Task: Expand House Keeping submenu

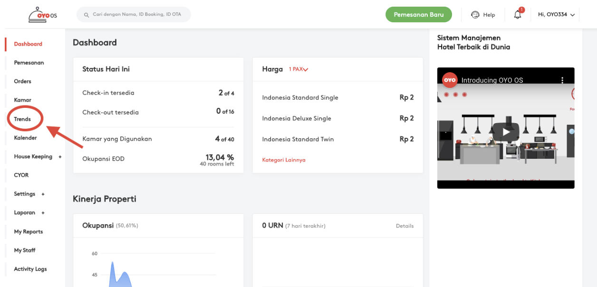Action: pyautogui.click(x=60, y=157)
